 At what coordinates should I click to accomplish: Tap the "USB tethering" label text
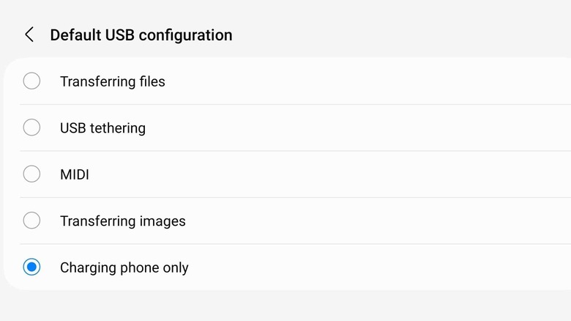[102, 128]
